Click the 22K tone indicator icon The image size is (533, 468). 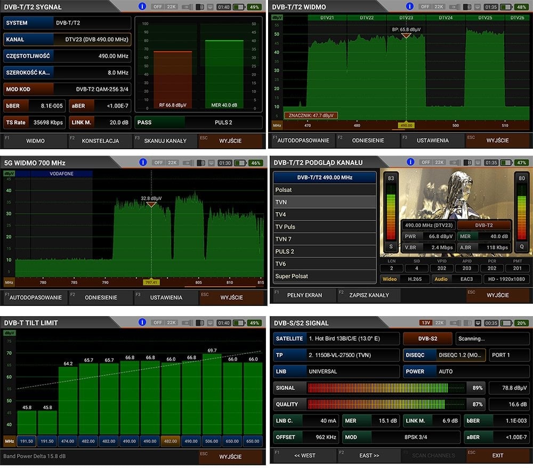click(171, 7)
